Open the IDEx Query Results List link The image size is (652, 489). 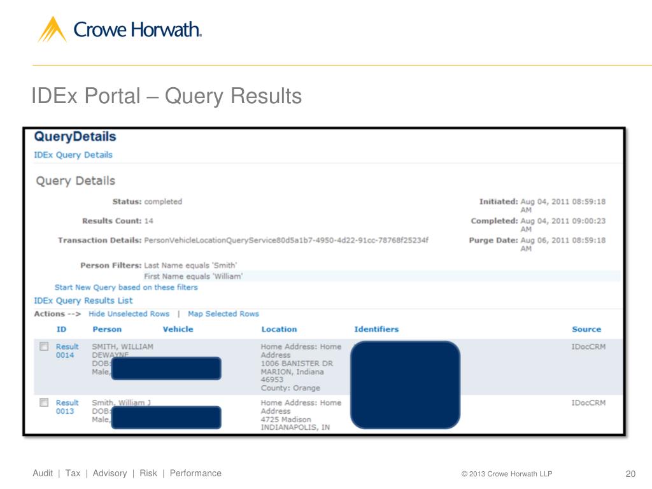pos(83,301)
